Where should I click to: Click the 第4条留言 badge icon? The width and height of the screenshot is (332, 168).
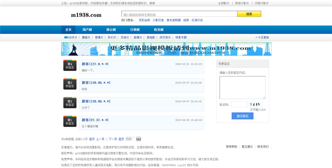(70, 65)
